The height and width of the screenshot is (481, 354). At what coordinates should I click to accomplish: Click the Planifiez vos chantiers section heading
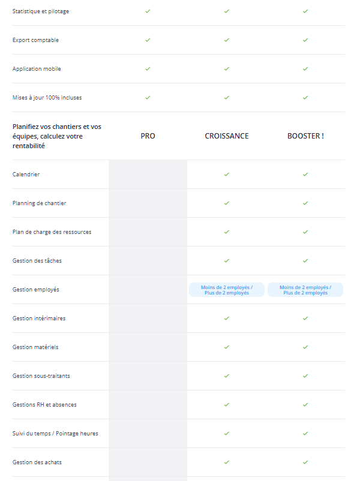point(57,136)
